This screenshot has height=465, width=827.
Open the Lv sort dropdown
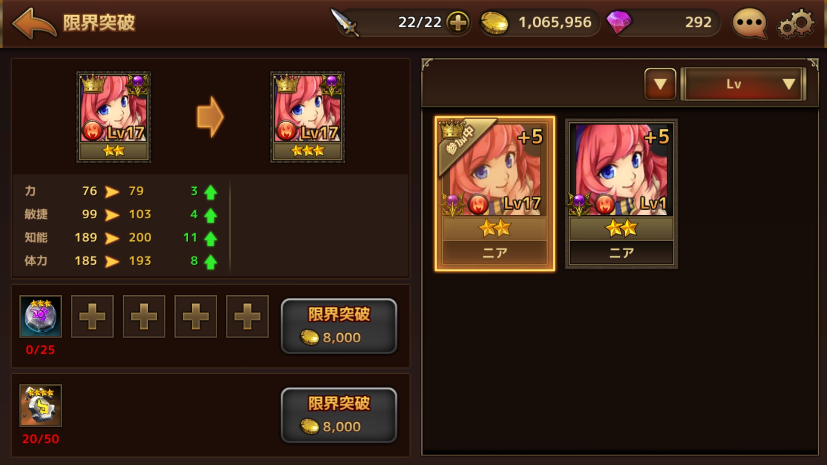point(743,84)
